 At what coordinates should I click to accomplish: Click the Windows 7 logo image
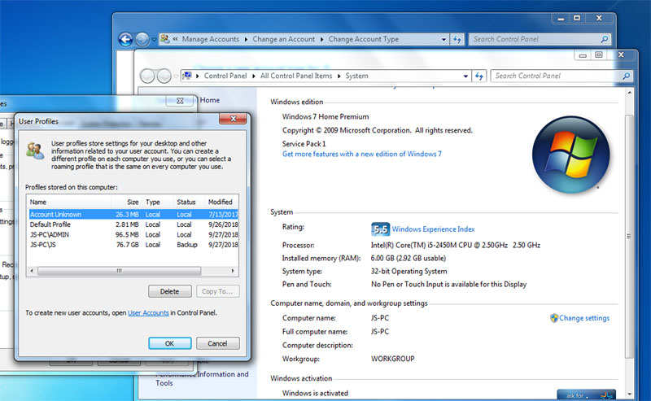571,155
